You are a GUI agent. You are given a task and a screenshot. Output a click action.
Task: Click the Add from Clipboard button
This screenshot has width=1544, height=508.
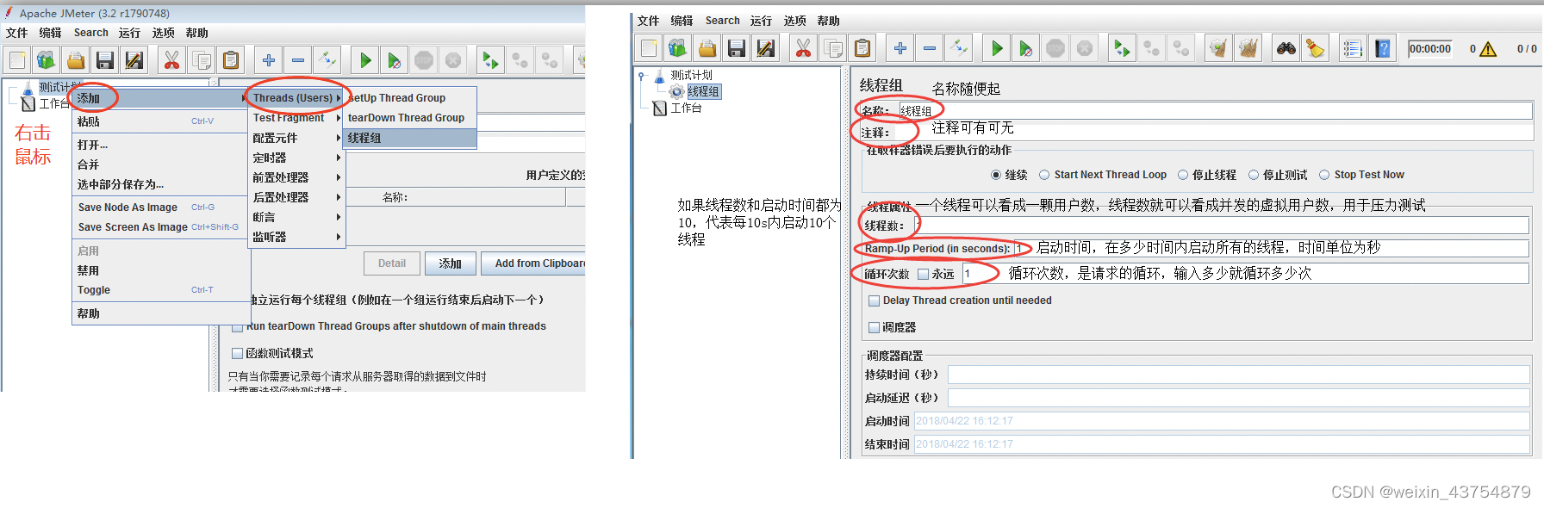coord(534,263)
